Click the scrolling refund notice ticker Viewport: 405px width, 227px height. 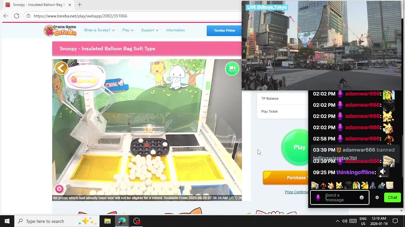tap(147, 198)
